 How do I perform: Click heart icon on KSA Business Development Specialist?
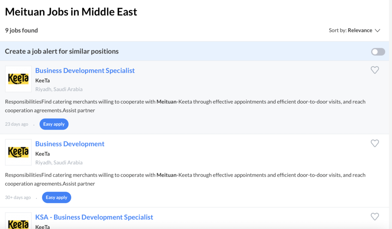point(375,216)
